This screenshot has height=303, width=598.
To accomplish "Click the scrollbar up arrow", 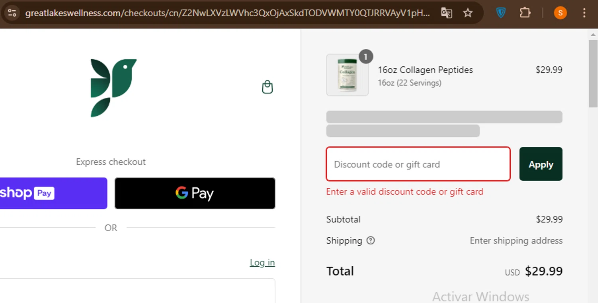I will pyautogui.click(x=593, y=35).
